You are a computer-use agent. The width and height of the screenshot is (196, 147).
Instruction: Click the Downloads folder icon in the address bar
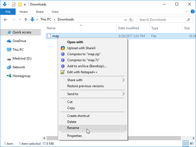point(32,19)
